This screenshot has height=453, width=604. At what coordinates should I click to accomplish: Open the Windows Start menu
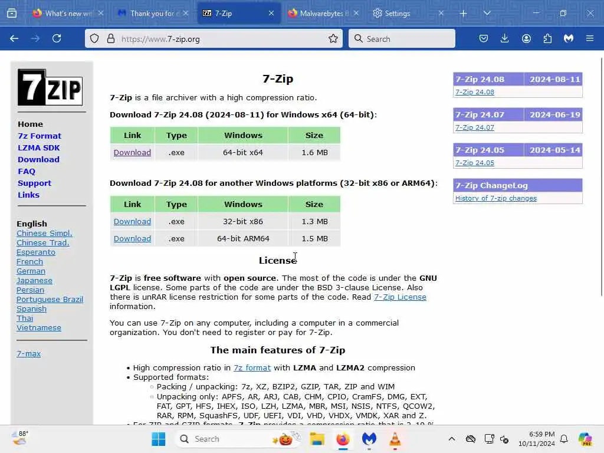click(158, 439)
